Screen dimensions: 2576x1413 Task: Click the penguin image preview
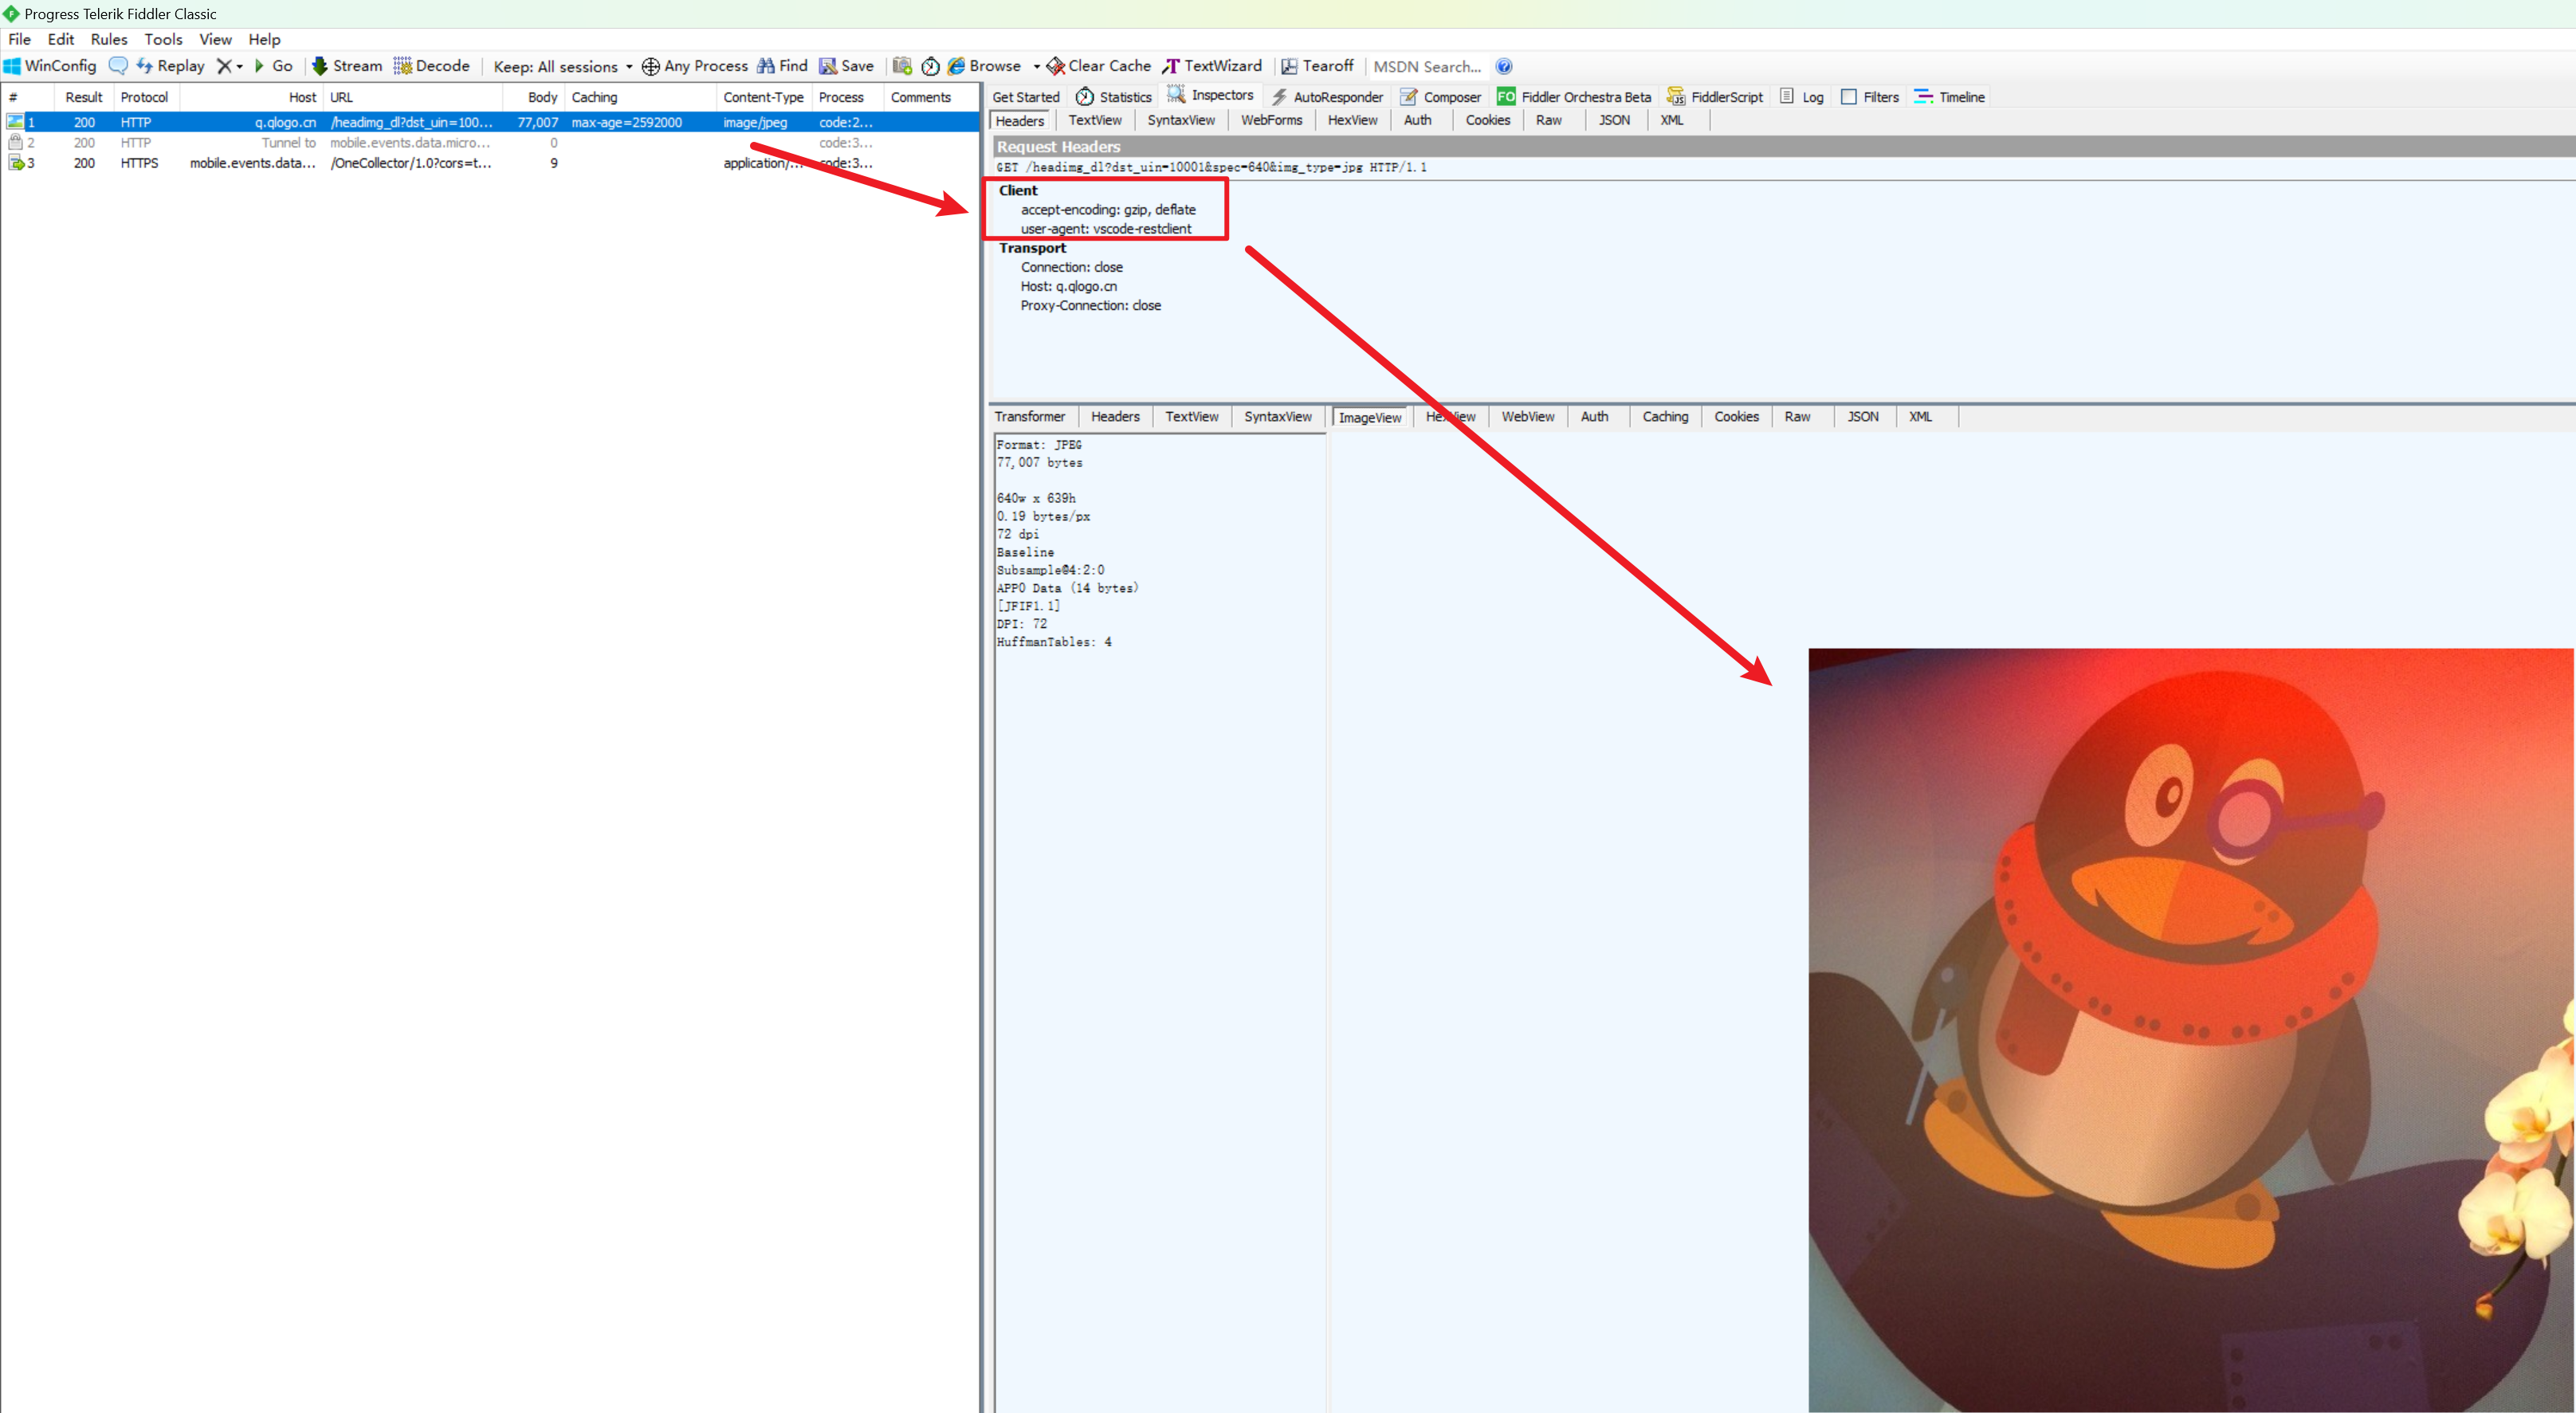click(x=2190, y=1030)
